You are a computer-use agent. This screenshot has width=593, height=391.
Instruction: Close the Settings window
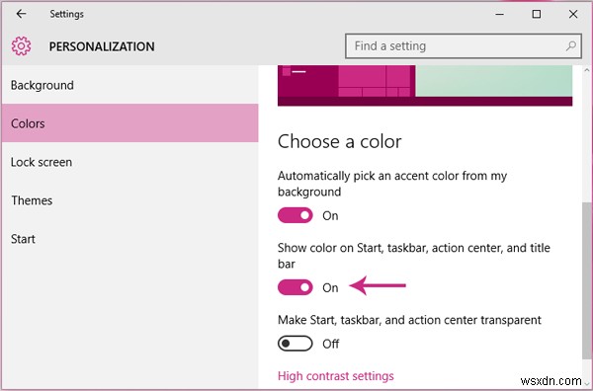(573, 15)
